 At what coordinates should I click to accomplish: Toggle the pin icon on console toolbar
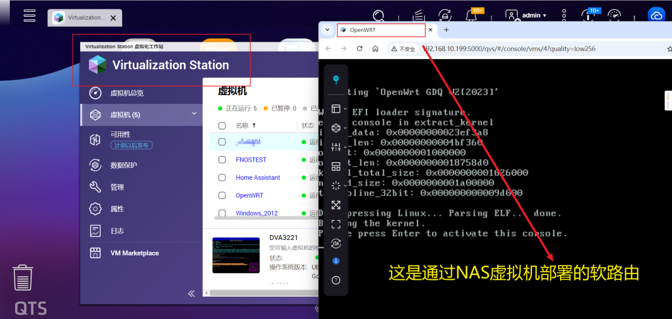[336, 80]
